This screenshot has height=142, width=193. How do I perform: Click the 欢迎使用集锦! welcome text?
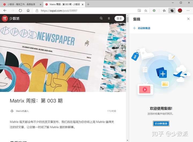pos(161,109)
